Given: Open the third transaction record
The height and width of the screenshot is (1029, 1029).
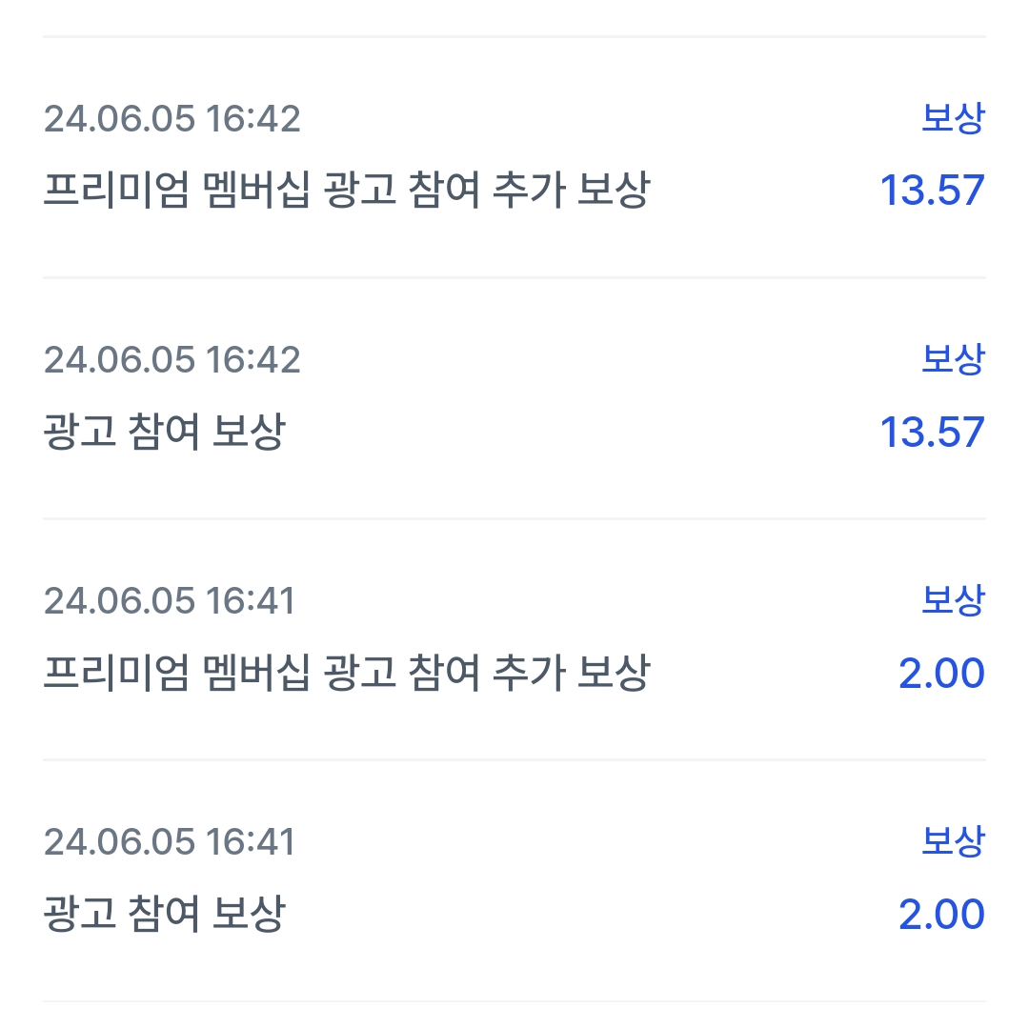Looking at the screenshot, I should 514,635.
